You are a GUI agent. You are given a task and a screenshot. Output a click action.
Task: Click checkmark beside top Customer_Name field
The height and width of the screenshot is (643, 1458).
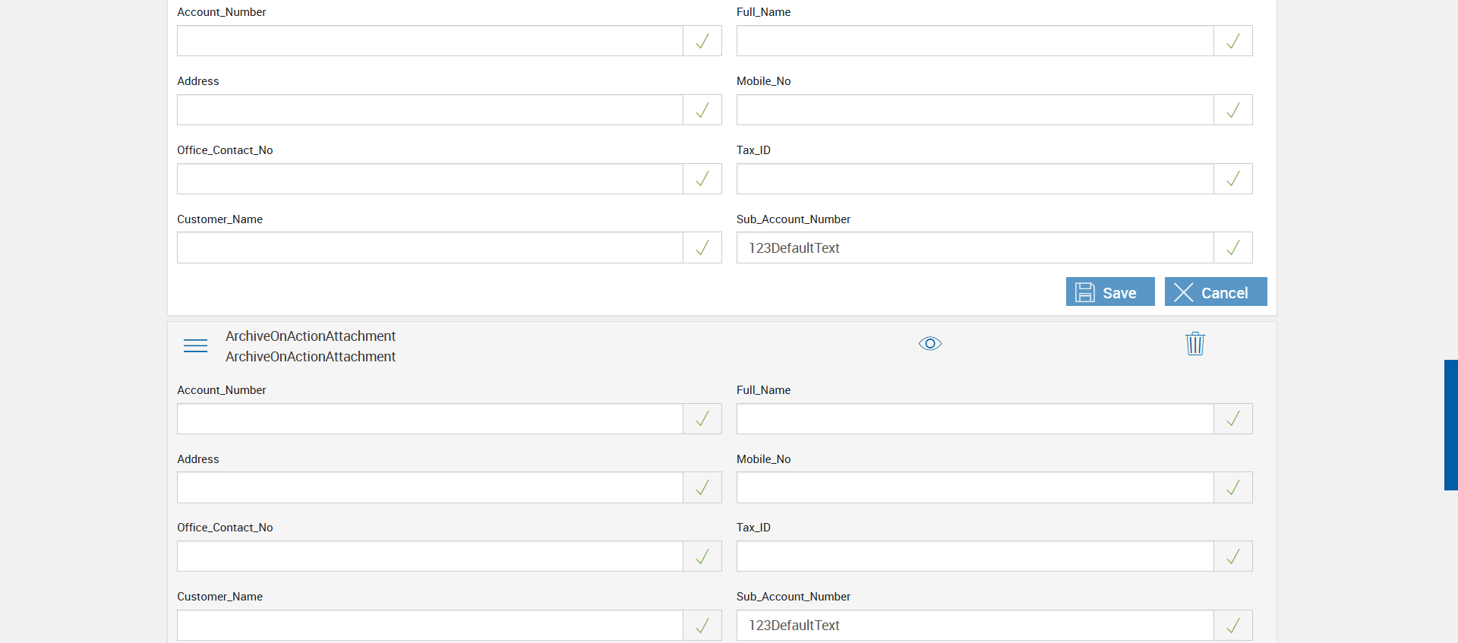(x=702, y=248)
